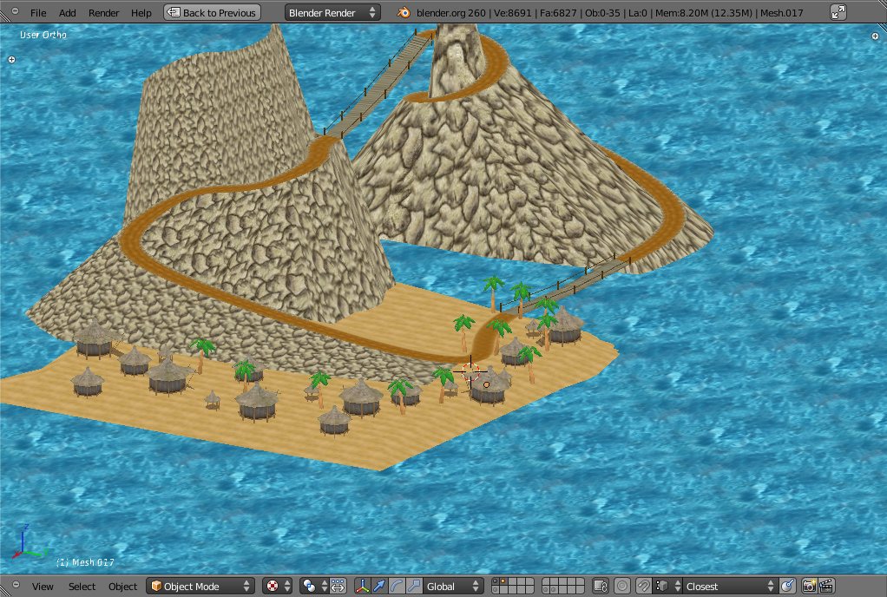Select the rotate manipulator icon

pos(398,587)
